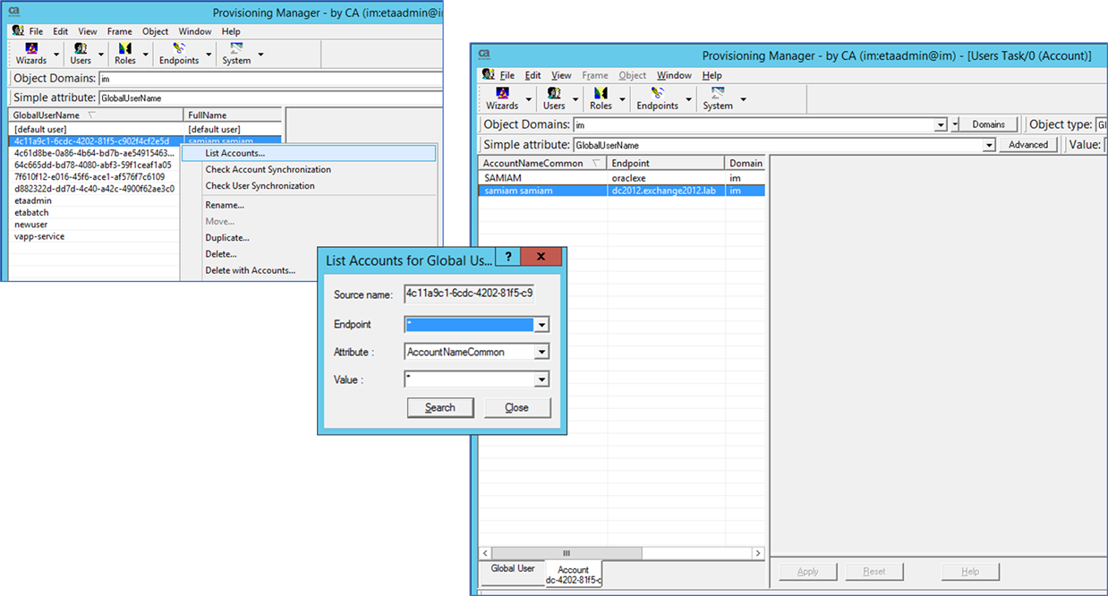Image resolution: width=1108 pixels, height=596 pixels.
Task: Switch to Account tab at bottom
Action: pos(574,575)
